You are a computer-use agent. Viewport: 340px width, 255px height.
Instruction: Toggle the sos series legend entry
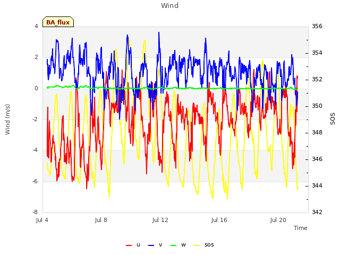tap(203, 245)
